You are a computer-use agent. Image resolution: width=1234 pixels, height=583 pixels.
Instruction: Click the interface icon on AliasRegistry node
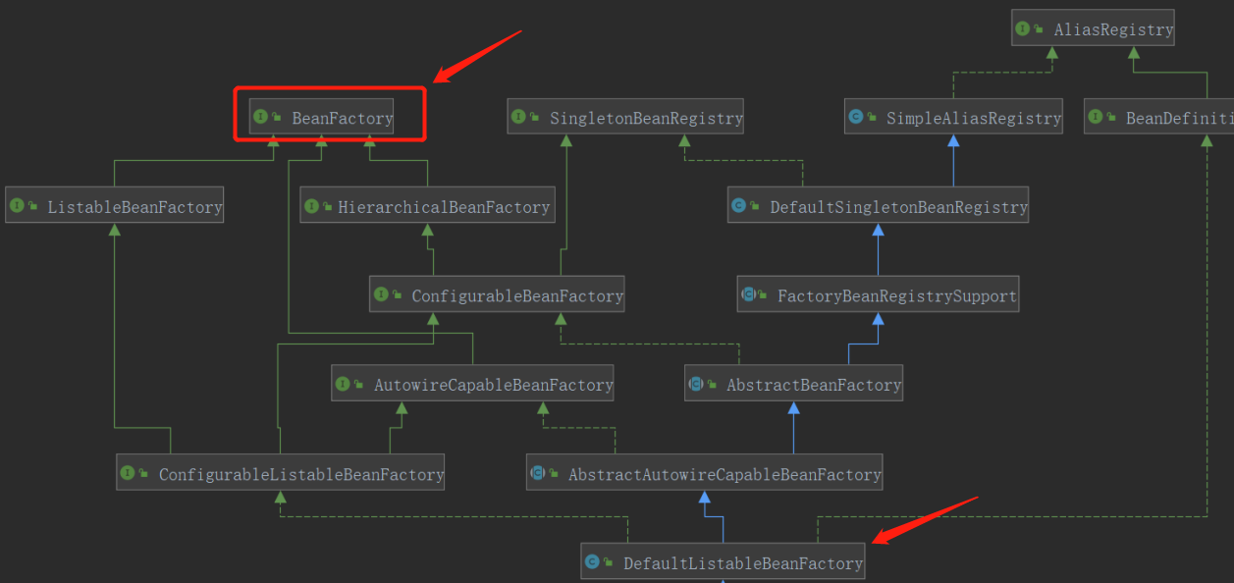click(1023, 28)
